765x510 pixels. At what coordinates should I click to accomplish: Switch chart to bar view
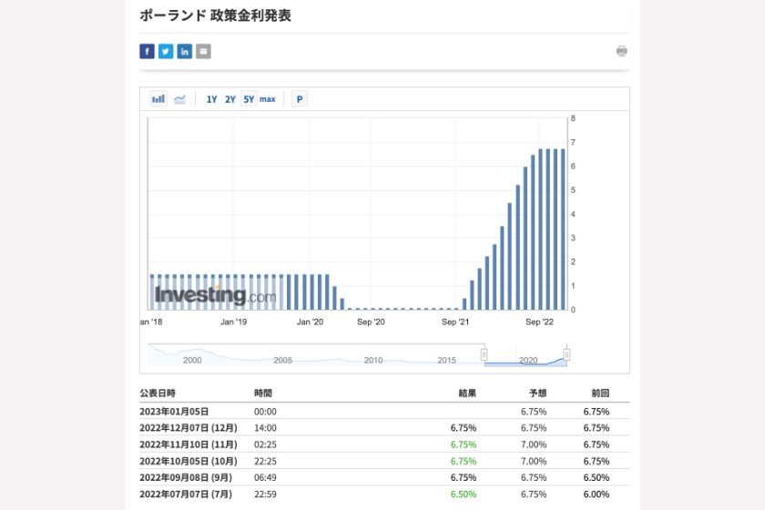coord(158,99)
